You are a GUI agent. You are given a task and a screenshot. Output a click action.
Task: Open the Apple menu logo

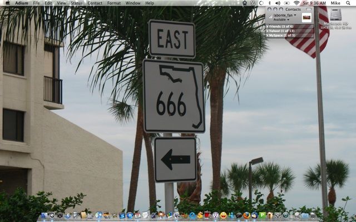coord(8,3)
